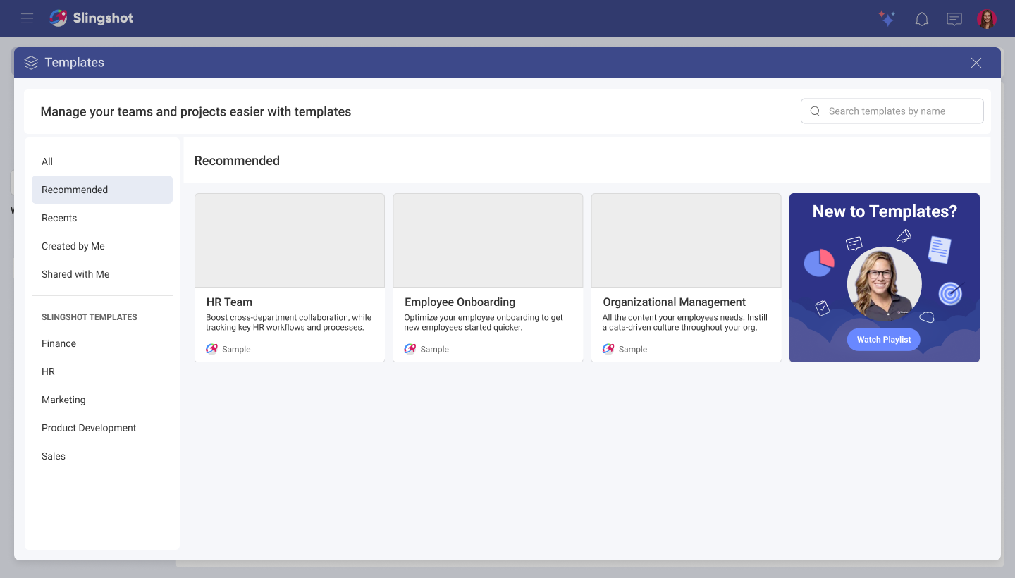Click the Slingshot logo
1015x578 pixels.
click(91, 18)
